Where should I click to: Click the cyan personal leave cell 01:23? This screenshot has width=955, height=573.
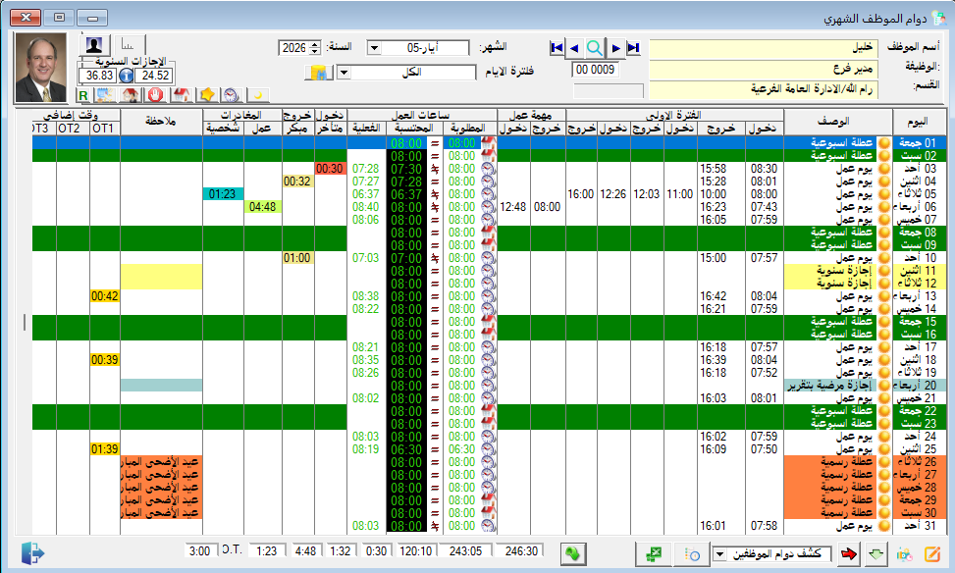click(222, 194)
